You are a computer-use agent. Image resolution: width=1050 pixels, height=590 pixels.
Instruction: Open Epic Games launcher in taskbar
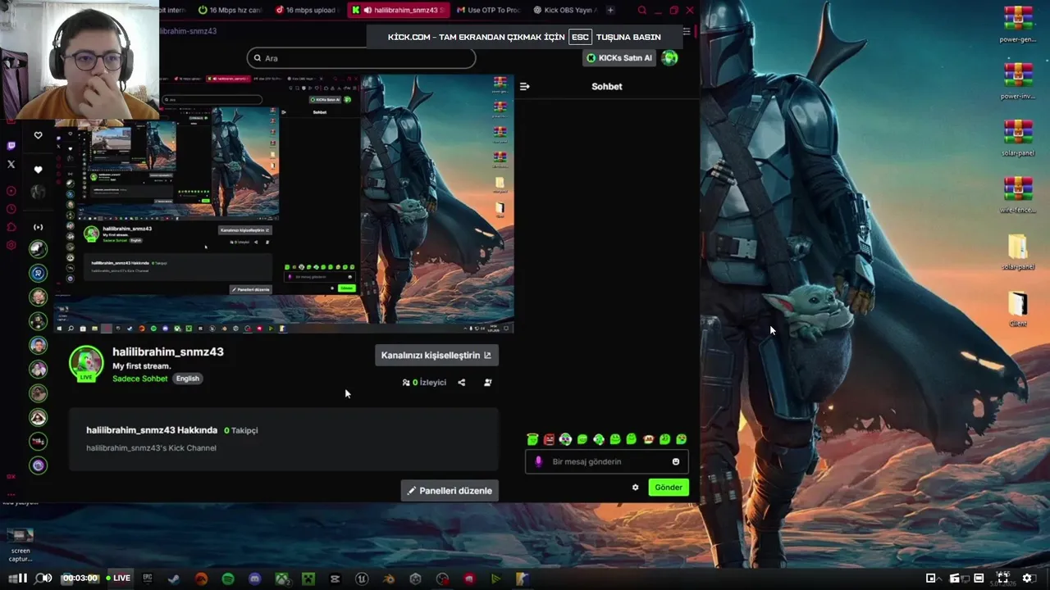148,579
